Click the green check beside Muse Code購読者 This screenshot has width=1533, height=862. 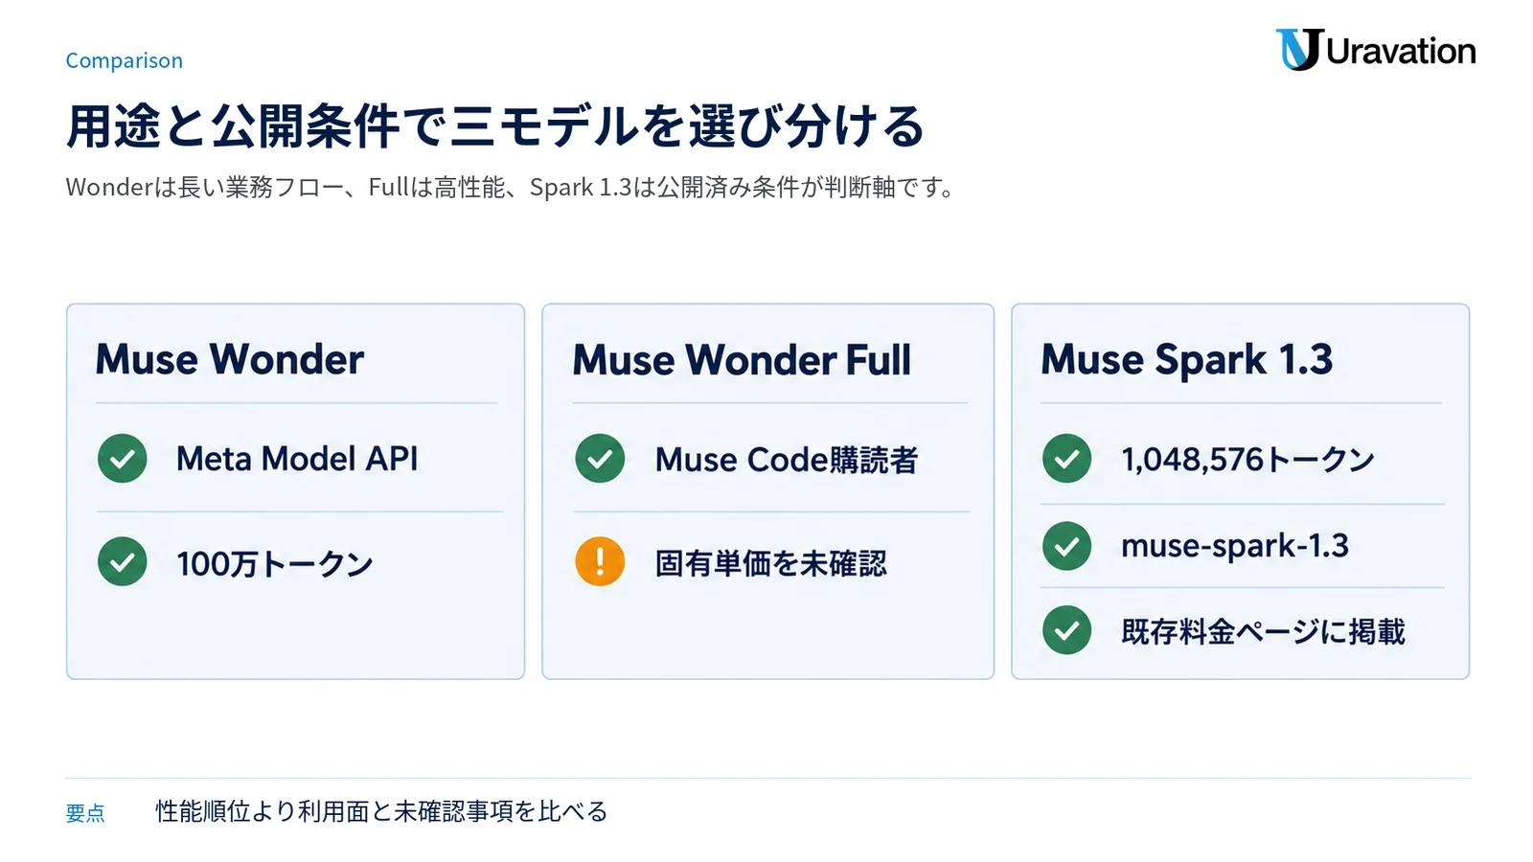tap(600, 459)
